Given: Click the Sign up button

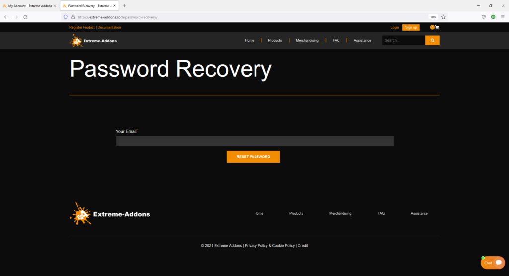Looking at the screenshot, I should [x=411, y=28].
